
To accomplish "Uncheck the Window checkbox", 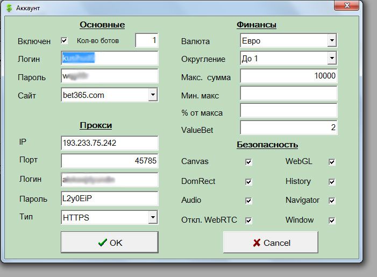I will 332,221.
